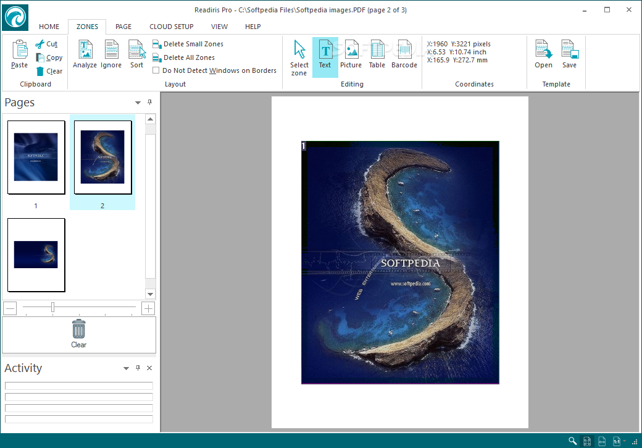Pin the Pages panel
Image resolution: width=642 pixels, height=448 pixels.
[x=150, y=102]
